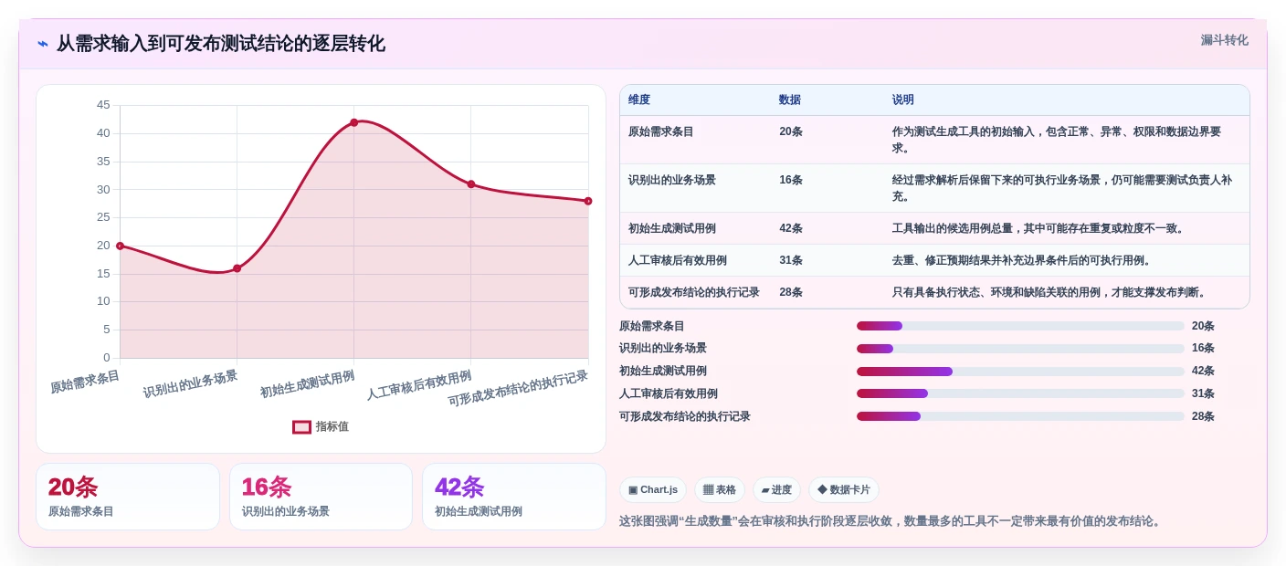Click the 漏斗转化 label
This screenshot has width=1286, height=566.
point(1224,40)
